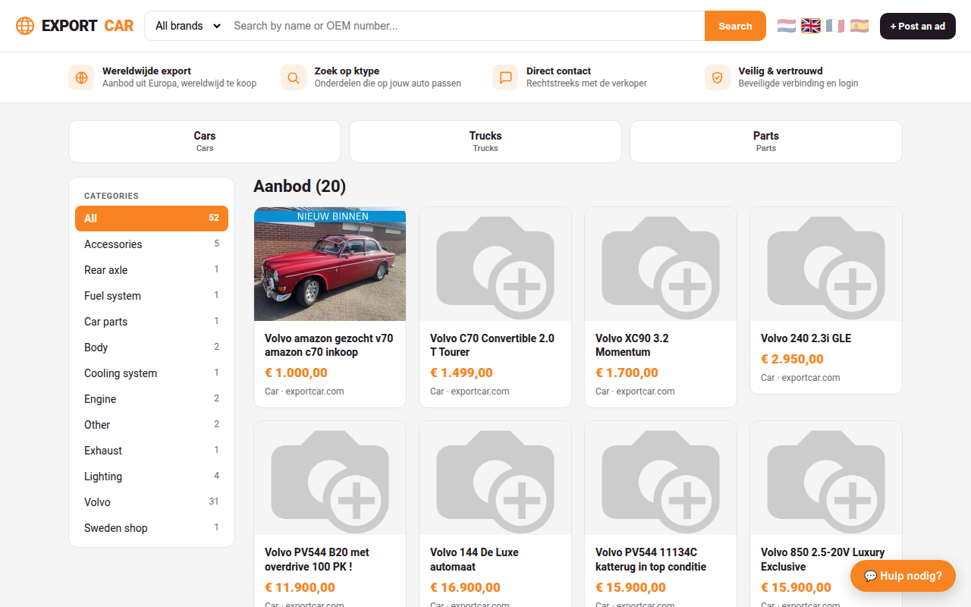This screenshot has width=971, height=607.
Task: Filter by the Lighting category
Action: [x=152, y=476]
